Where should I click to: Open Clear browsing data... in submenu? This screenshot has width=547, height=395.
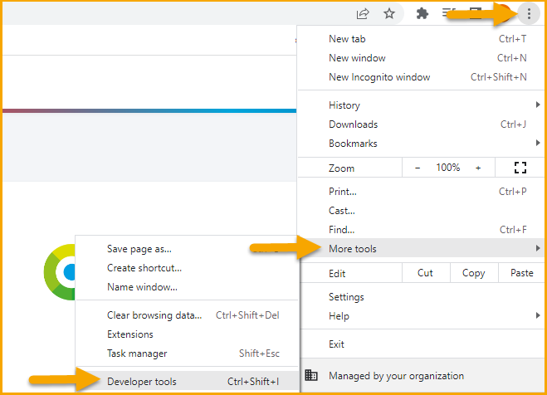pos(187,315)
